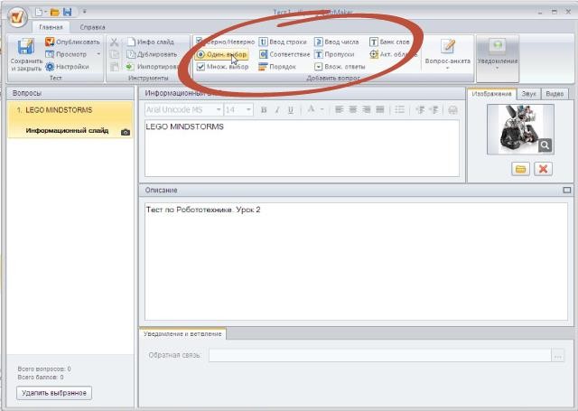Switch to the Видео tab
578x411 pixels.
[555, 94]
